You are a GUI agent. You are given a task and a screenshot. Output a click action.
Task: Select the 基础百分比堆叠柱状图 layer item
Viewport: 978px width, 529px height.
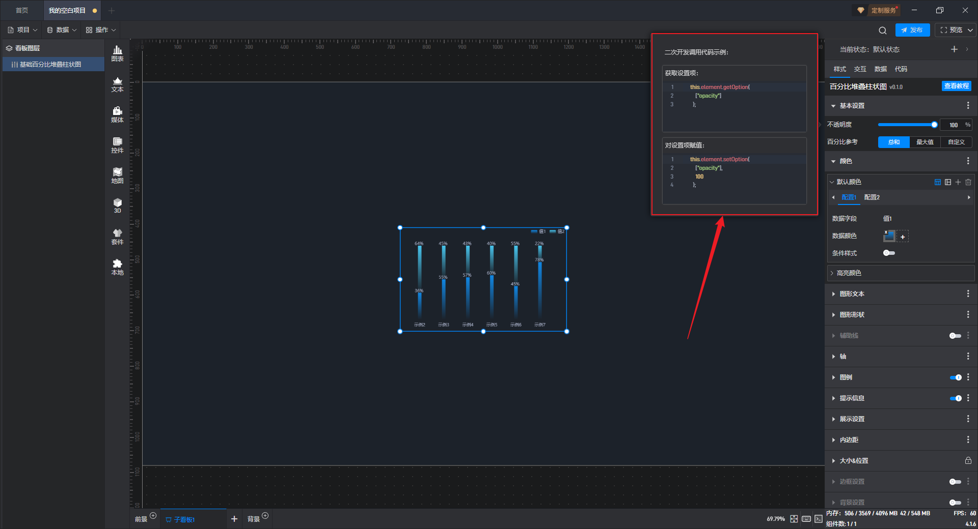[x=50, y=65]
